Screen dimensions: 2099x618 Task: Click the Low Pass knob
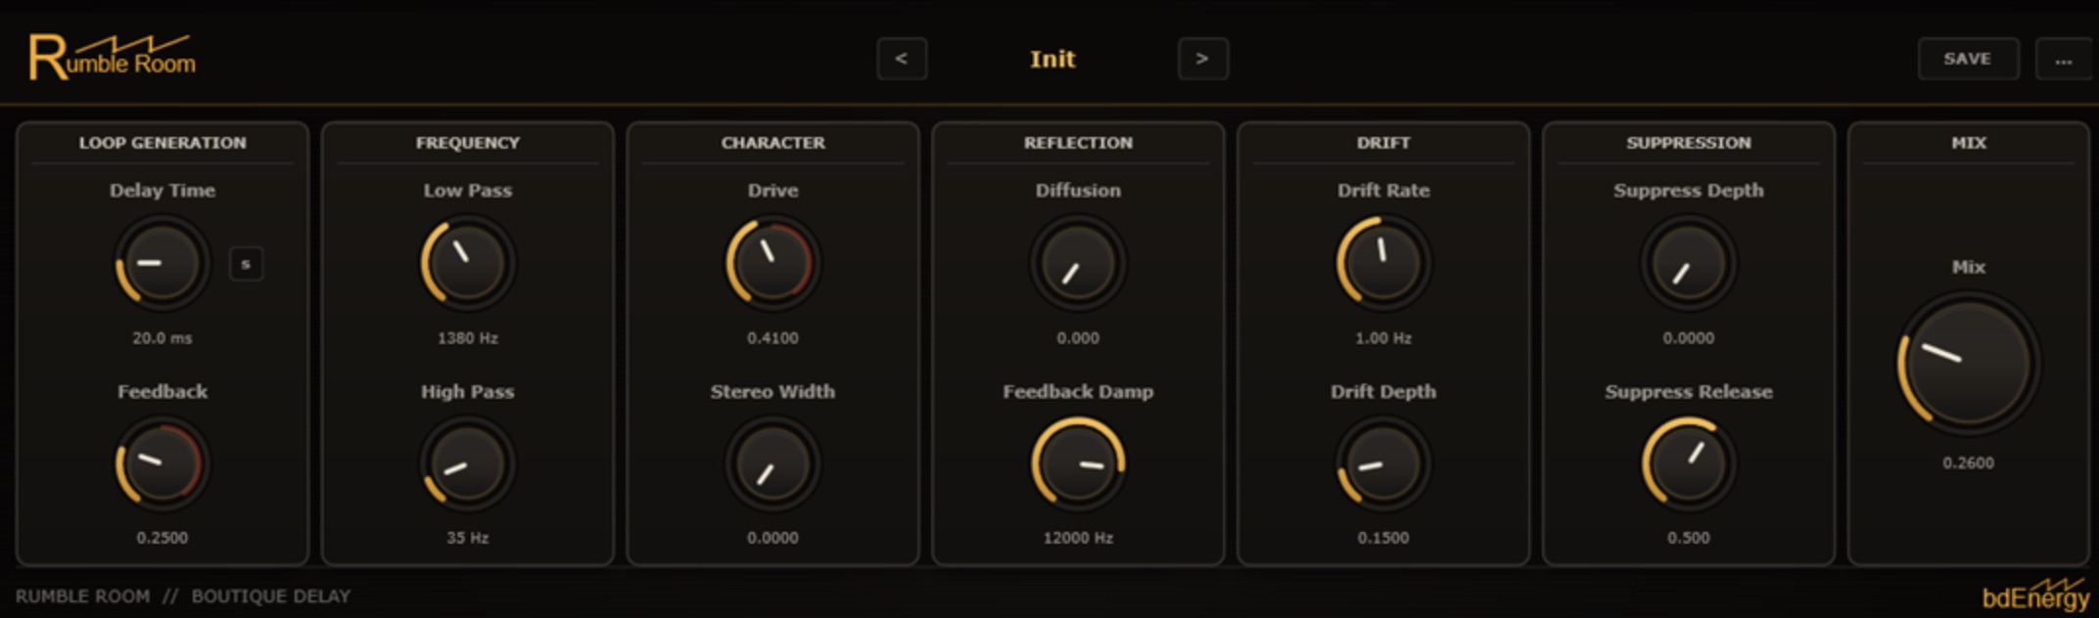click(468, 263)
